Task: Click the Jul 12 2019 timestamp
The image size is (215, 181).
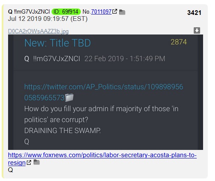Action: point(48,19)
